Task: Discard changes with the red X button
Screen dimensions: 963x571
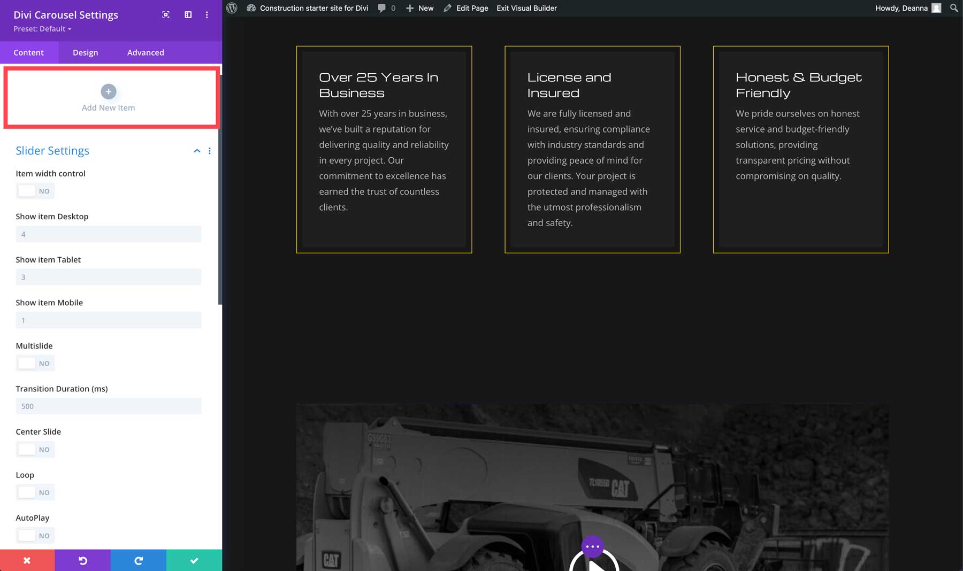Action: click(27, 560)
